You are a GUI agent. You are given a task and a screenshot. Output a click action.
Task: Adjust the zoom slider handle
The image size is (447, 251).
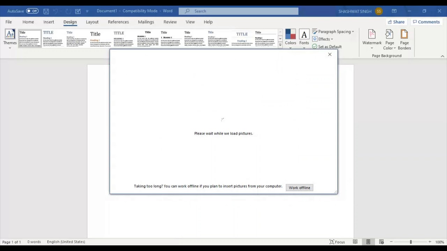click(x=411, y=242)
